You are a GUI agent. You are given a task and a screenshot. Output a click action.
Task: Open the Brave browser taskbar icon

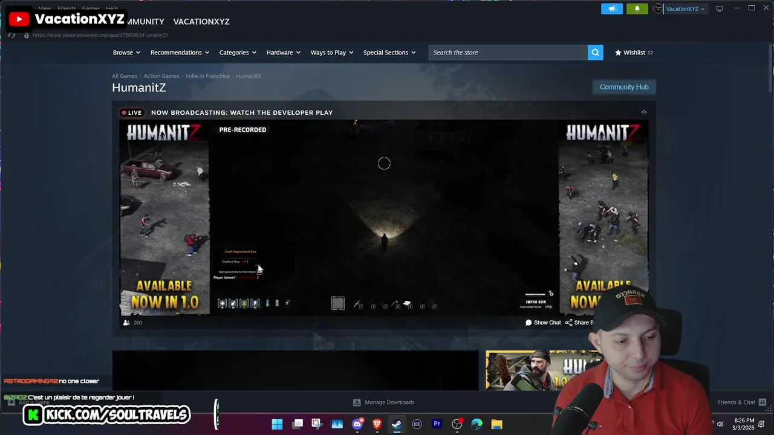pyautogui.click(x=377, y=424)
